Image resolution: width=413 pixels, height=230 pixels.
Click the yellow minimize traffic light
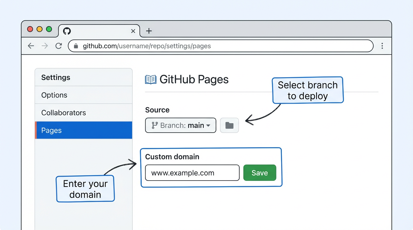pos(39,29)
